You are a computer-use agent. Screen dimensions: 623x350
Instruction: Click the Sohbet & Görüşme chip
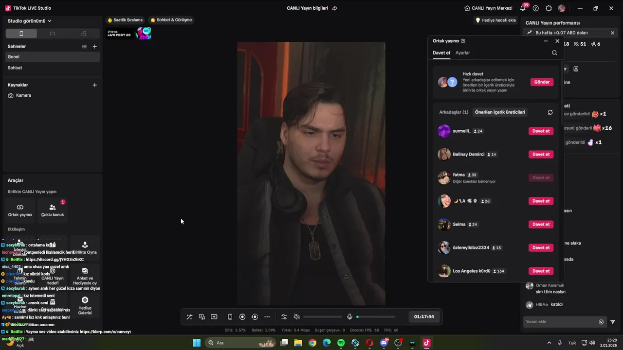tap(171, 20)
